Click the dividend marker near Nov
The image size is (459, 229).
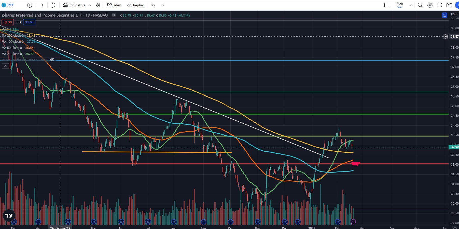(x=258, y=222)
